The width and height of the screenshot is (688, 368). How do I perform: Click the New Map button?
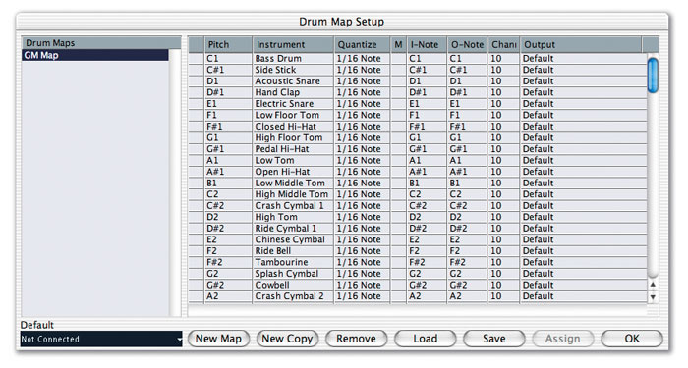[x=218, y=339]
